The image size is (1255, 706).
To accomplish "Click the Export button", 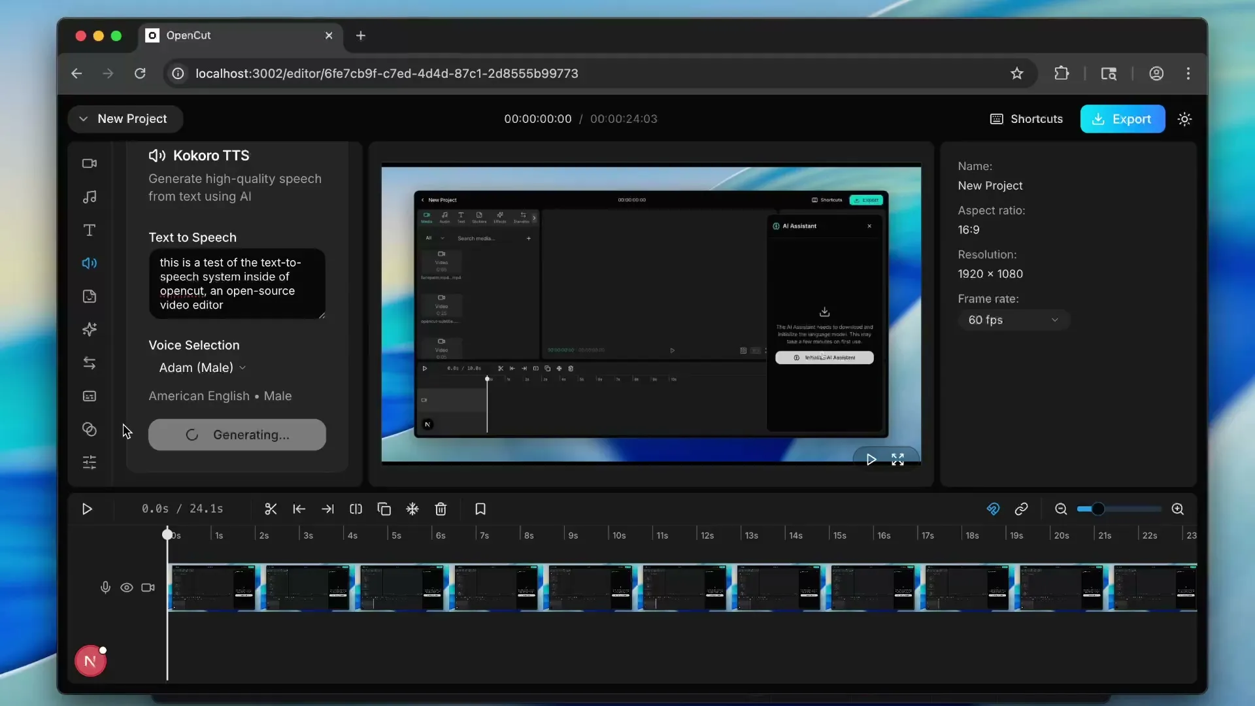I will 1122,119.
